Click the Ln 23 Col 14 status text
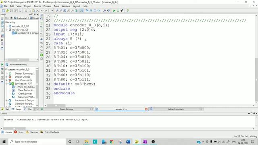The width and height of the screenshot is (258, 145). click(241, 137)
